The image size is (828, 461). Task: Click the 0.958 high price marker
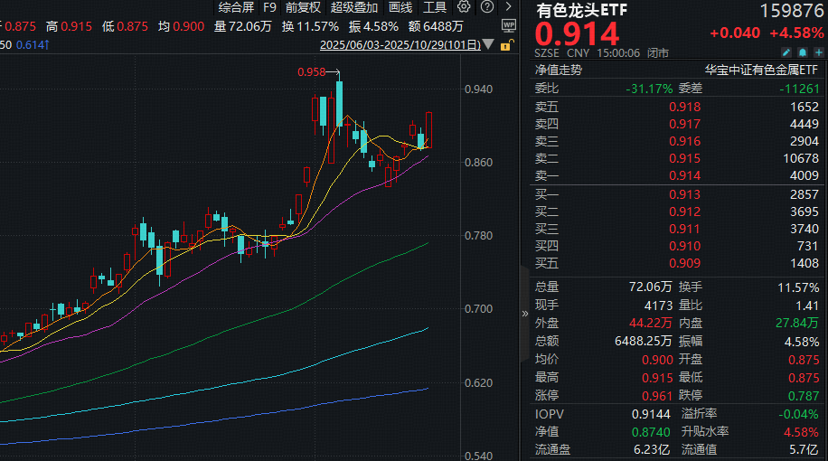click(x=310, y=71)
